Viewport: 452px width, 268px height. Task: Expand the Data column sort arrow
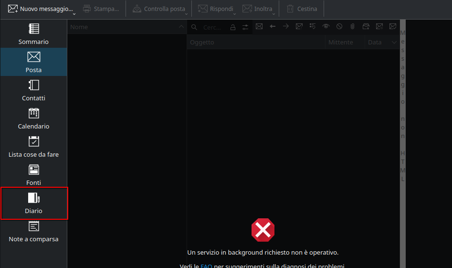(x=394, y=43)
